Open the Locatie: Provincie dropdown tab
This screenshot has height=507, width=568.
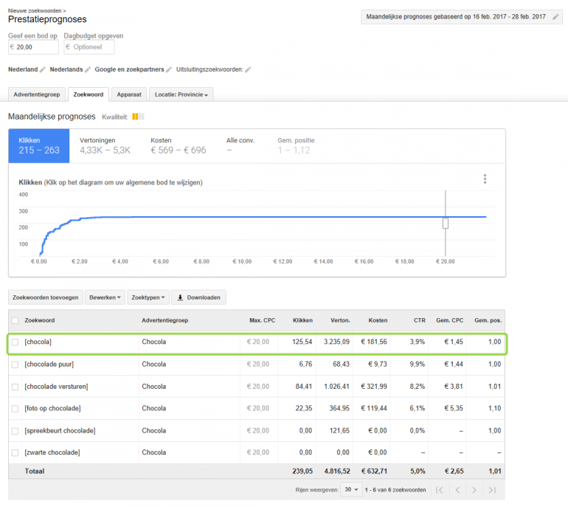[x=181, y=94]
